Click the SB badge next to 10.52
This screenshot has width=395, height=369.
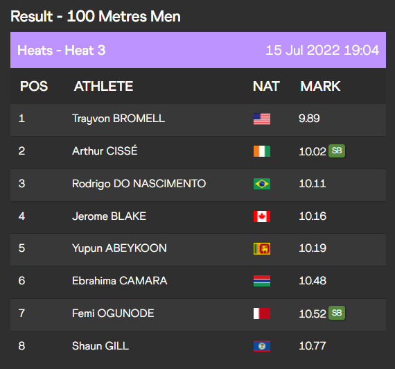pos(337,313)
